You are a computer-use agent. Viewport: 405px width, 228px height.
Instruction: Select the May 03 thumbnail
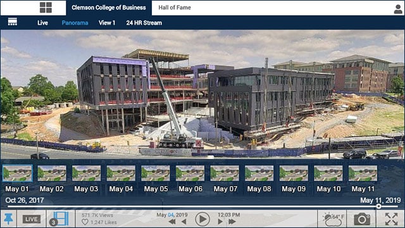click(x=86, y=173)
